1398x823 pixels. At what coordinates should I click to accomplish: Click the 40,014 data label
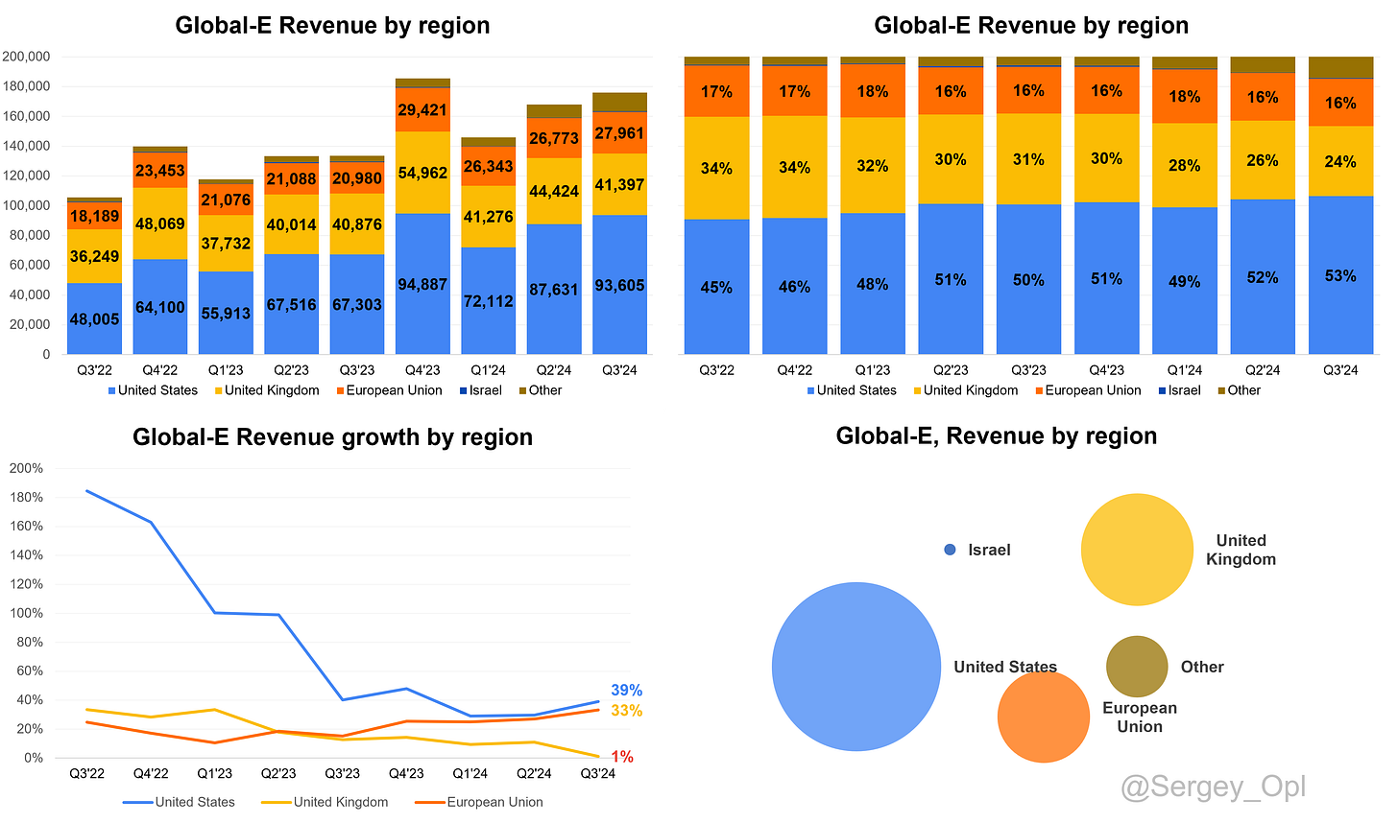(291, 225)
